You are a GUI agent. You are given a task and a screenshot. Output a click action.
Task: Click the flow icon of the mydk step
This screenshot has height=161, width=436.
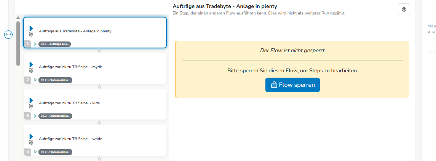(31, 67)
